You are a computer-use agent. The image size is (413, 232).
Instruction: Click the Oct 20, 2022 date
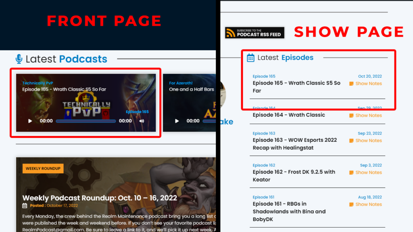pos(370,76)
